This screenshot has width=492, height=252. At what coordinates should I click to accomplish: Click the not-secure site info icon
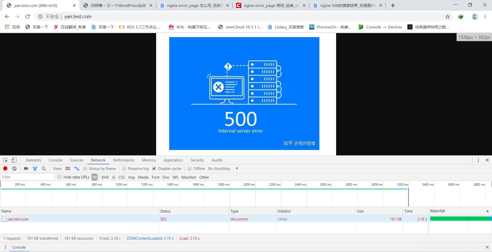pyautogui.click(x=40, y=16)
